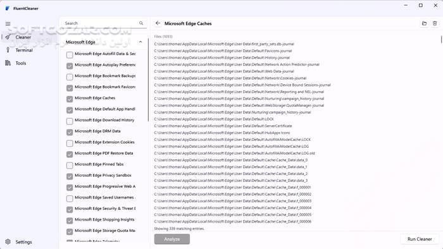
Task: Select the Cache_Data\f_000006 path
Action: point(232,221)
